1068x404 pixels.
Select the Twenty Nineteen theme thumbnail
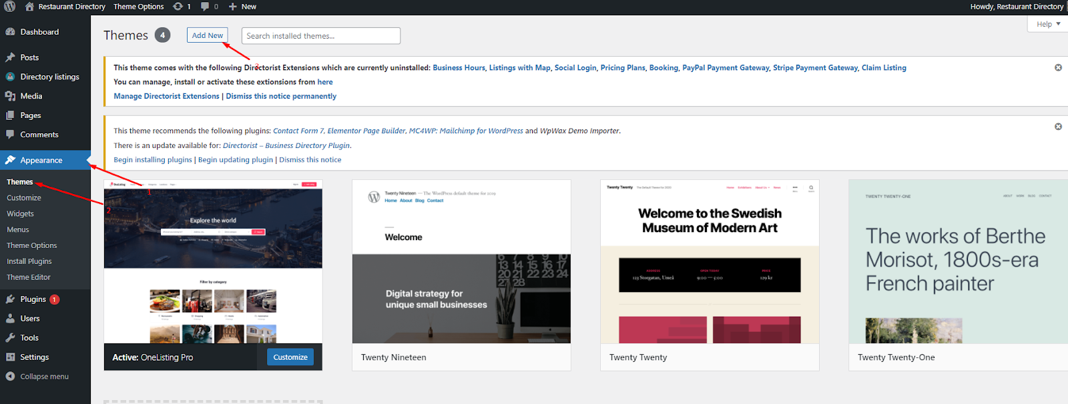click(x=461, y=261)
